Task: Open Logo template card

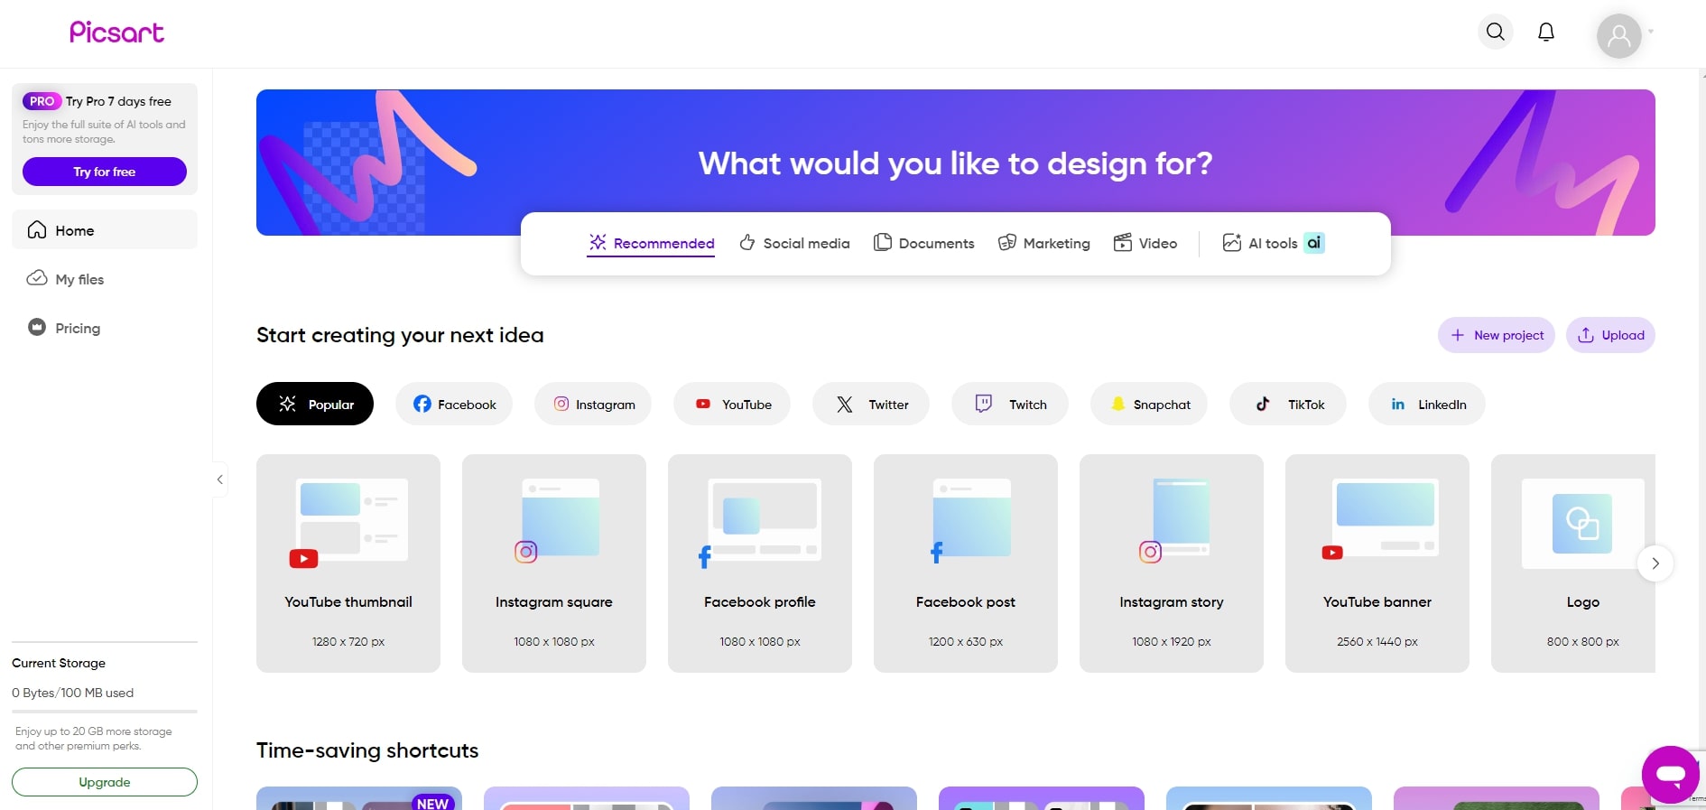Action: click(x=1573, y=563)
